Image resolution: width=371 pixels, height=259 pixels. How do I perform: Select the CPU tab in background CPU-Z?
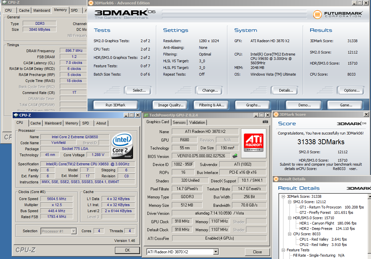pyautogui.click(x=8, y=10)
